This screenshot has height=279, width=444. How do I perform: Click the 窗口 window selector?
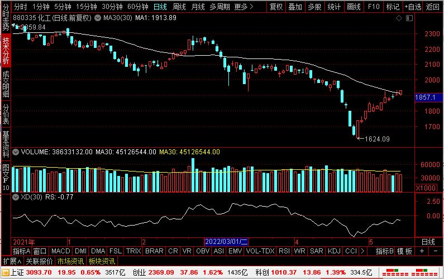[x=40, y=251]
